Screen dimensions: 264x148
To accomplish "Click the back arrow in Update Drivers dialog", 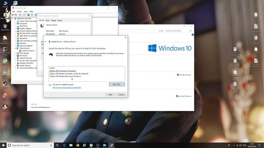I will tap(45, 42).
